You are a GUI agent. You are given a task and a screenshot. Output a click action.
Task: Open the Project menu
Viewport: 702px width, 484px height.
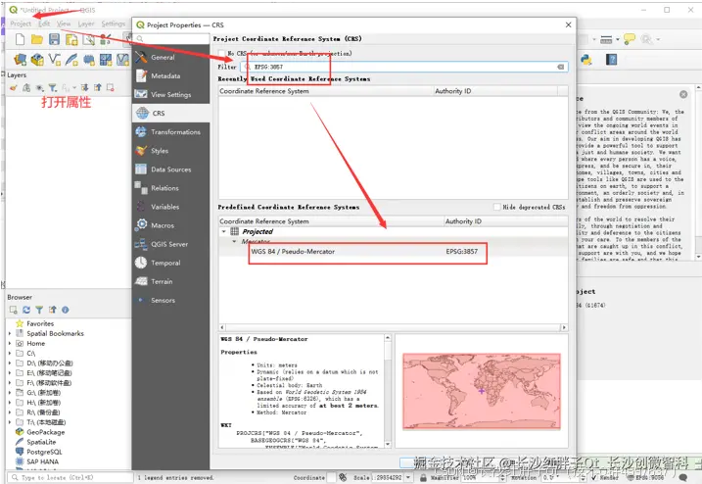click(x=21, y=24)
